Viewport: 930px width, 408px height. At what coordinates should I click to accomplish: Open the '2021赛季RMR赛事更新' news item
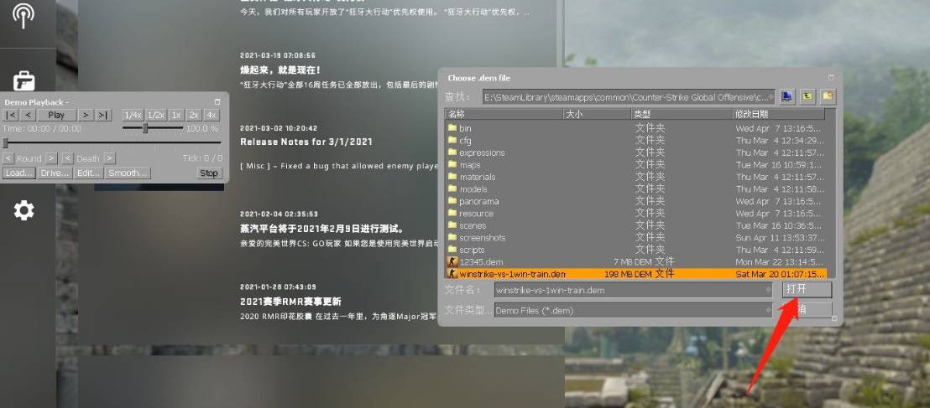(x=290, y=302)
